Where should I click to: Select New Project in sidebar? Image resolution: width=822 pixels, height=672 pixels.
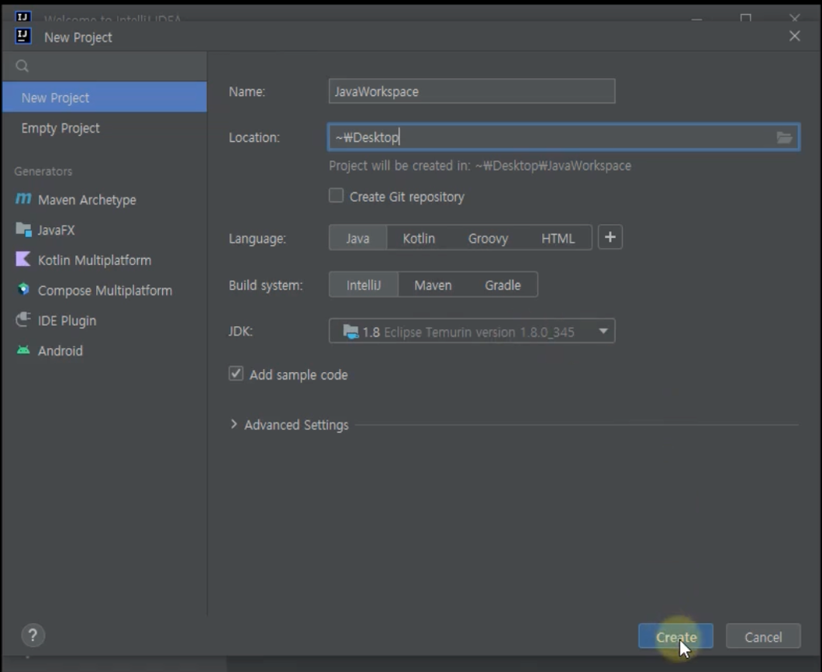tap(105, 98)
